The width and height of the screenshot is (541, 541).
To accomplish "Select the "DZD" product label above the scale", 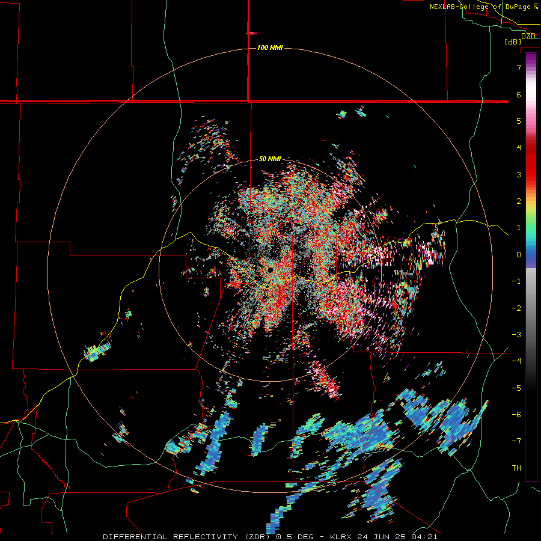I will click(528, 36).
